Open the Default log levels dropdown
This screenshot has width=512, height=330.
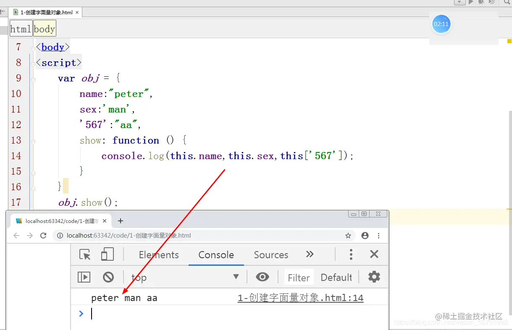[336, 278]
